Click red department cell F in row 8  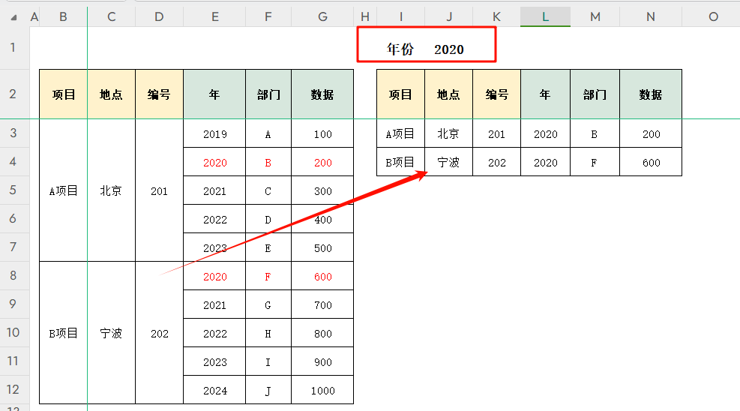(268, 277)
